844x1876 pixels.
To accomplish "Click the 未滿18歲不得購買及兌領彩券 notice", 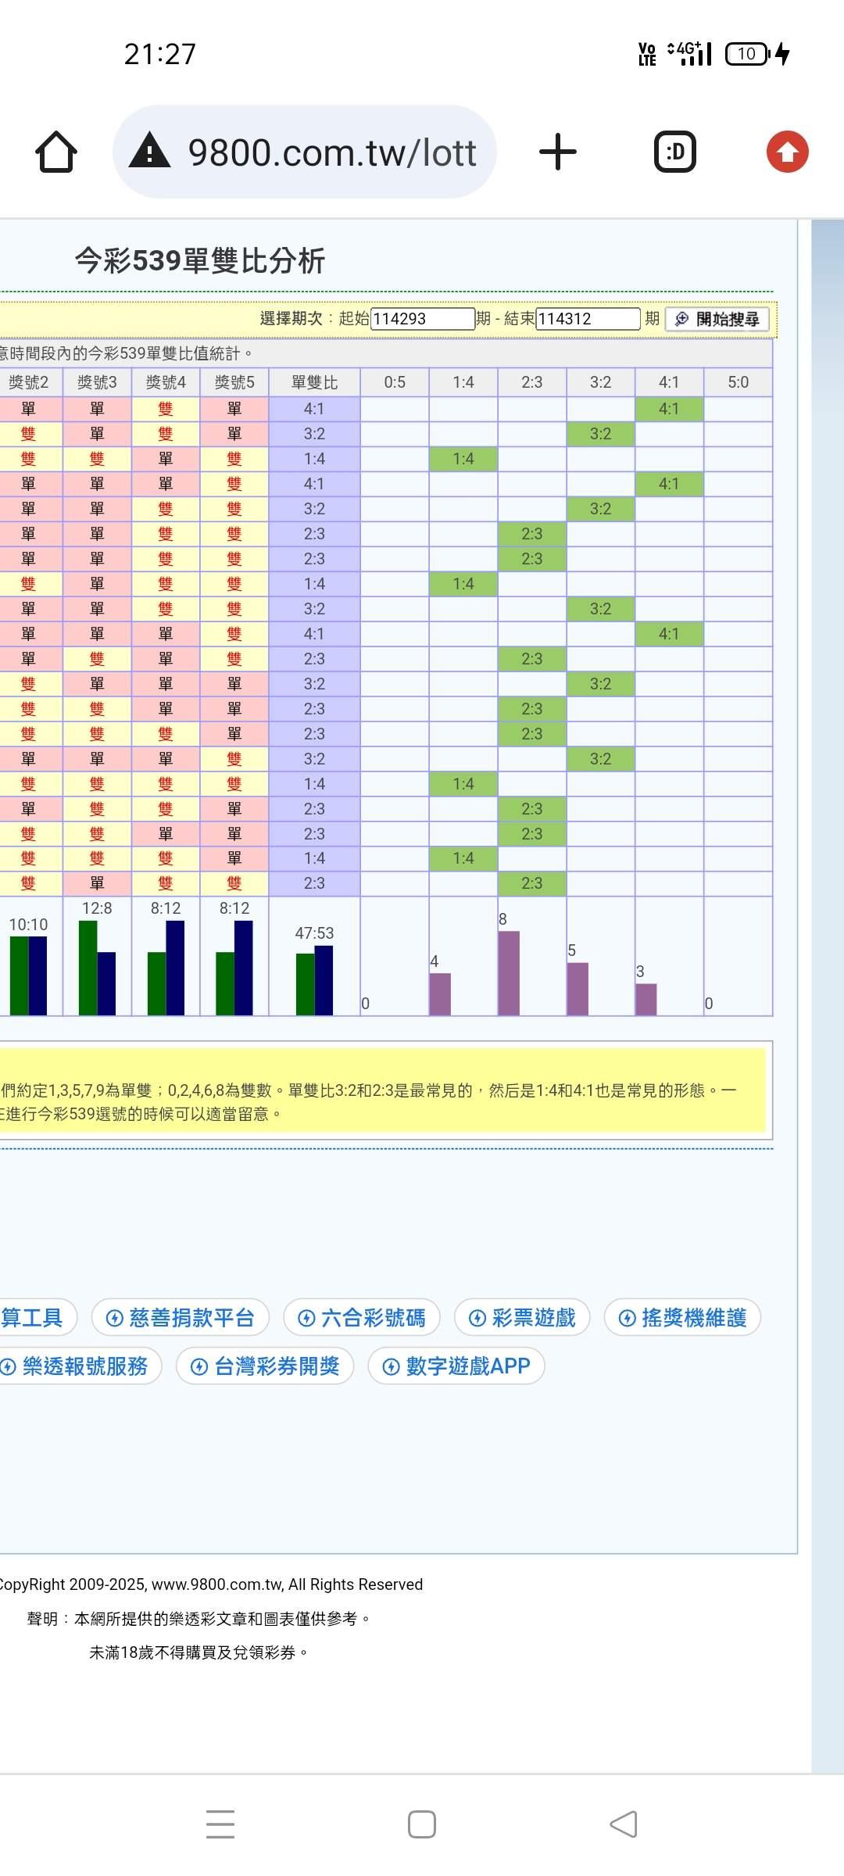I will 198,1652.
